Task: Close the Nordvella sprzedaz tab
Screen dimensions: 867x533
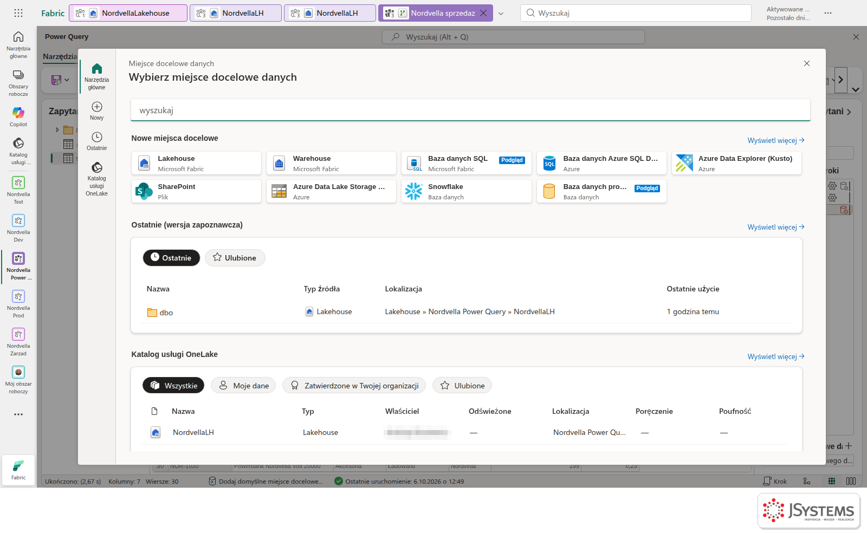Action: click(483, 13)
